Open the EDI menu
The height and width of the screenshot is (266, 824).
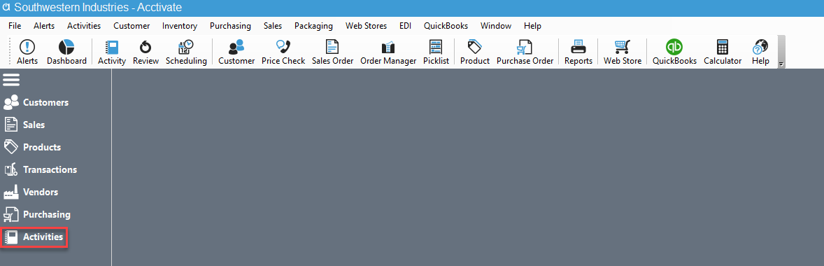coord(405,26)
